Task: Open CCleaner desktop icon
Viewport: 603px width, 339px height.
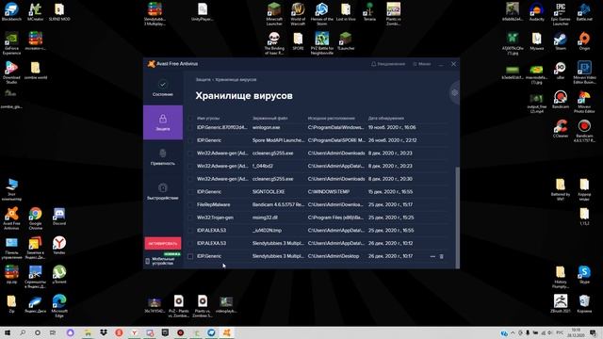Action: pos(561,129)
